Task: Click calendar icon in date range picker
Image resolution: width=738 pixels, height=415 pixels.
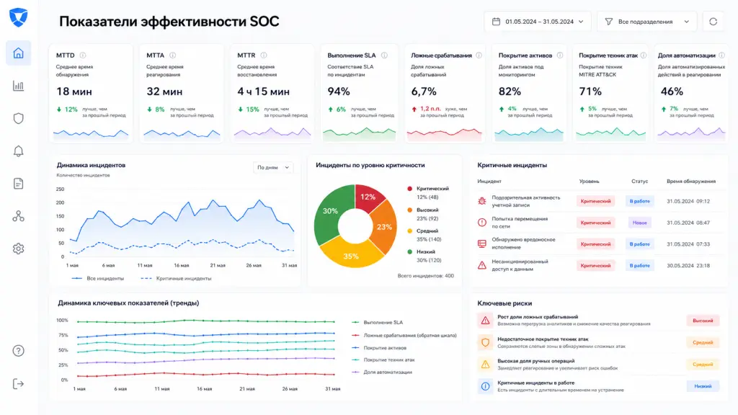Action: (x=496, y=22)
